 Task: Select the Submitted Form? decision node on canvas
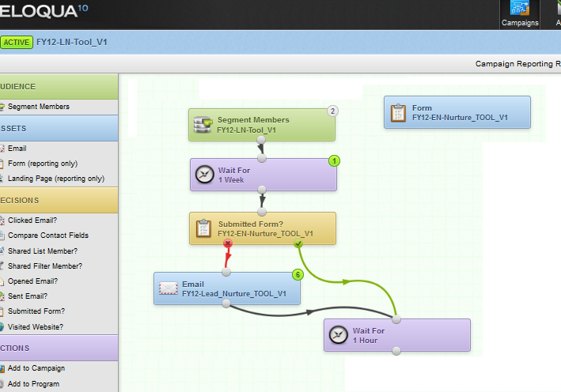tap(263, 228)
